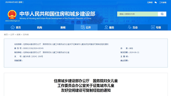Open the 首页 navigation tab
This screenshot has width=171, height=96.
16,27
